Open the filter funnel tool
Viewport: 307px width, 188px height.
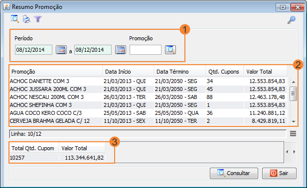[38, 19]
